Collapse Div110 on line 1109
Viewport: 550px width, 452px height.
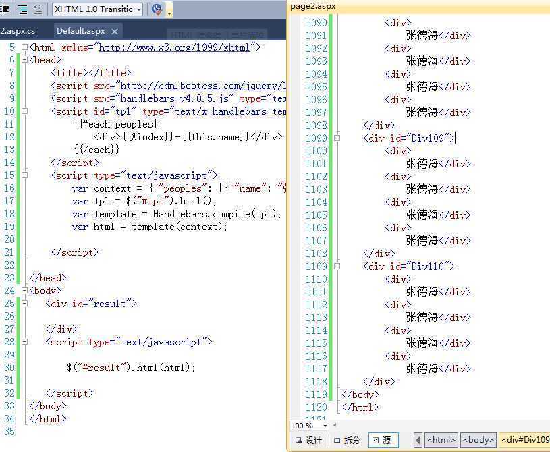click(x=337, y=266)
